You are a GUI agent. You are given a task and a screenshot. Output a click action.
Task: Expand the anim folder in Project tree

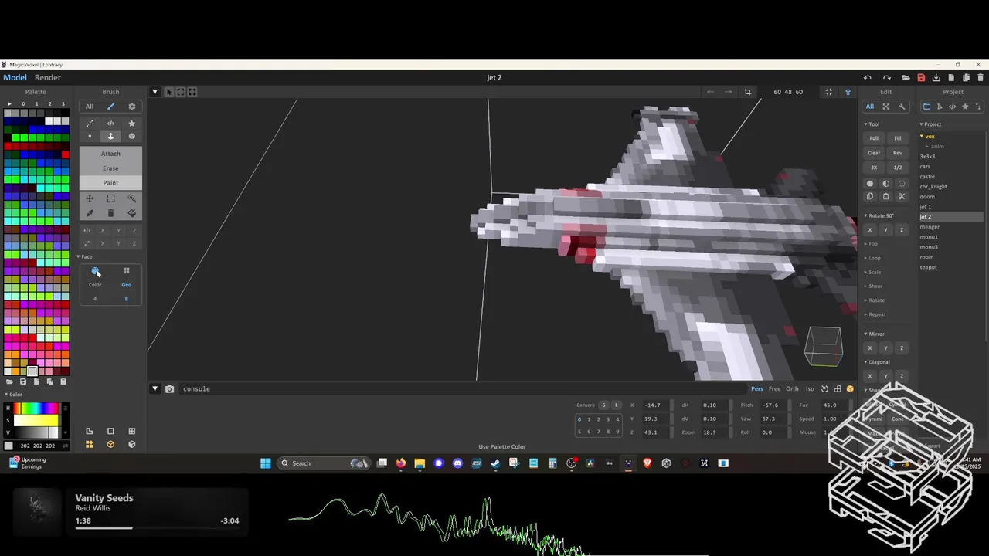935,147
